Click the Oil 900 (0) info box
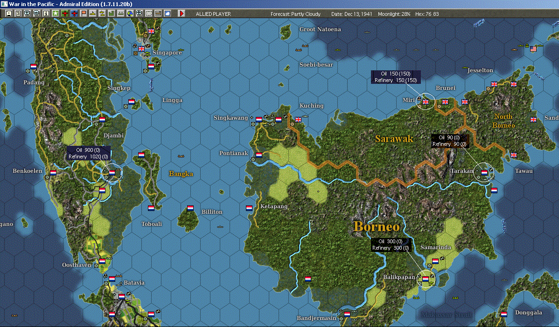Screen dimensions: 559x327 (88, 153)
